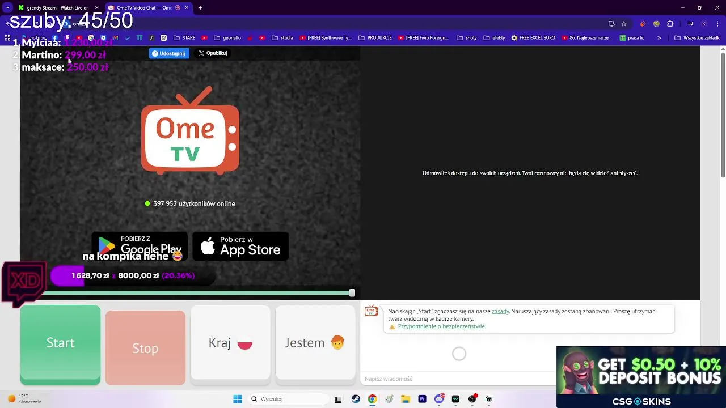726x408 pixels.
Task: Open the geonaflo bookmarks folder
Action: pyautogui.click(x=227, y=38)
